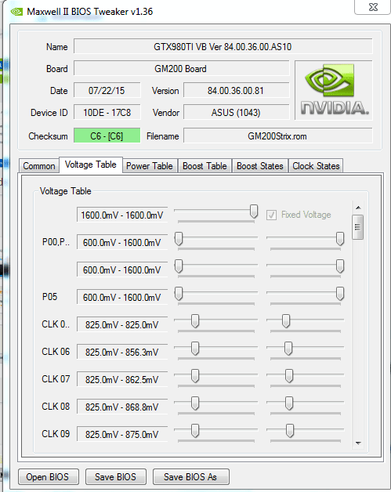Click the Save BIOS button
391x492 pixels.
[x=115, y=477]
